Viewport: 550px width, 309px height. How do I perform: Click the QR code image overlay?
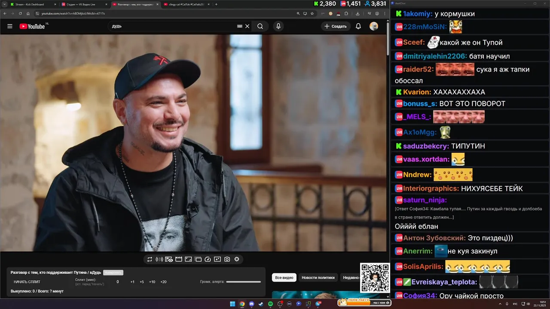[x=375, y=278]
